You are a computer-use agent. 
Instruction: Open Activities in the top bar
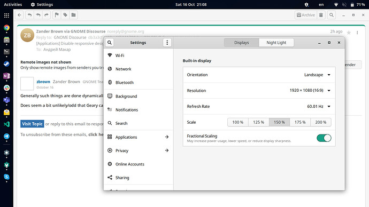[13, 4]
